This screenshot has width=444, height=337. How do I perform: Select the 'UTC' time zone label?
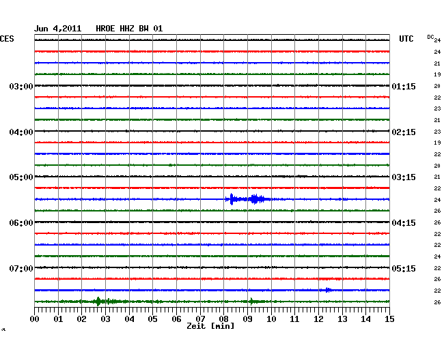point(406,39)
